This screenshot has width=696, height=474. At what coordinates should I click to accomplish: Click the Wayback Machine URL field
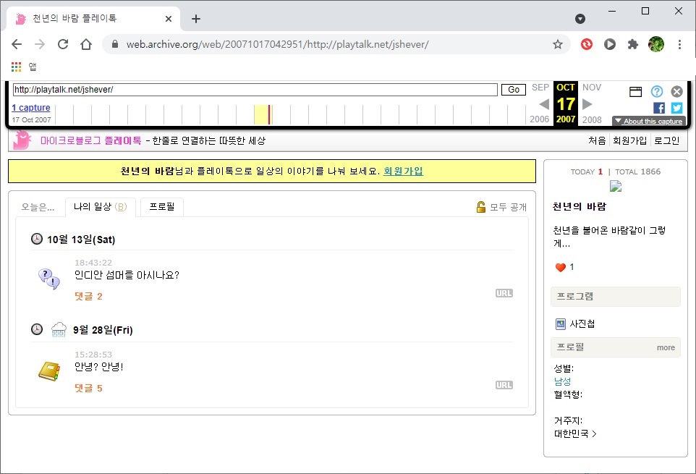point(255,90)
